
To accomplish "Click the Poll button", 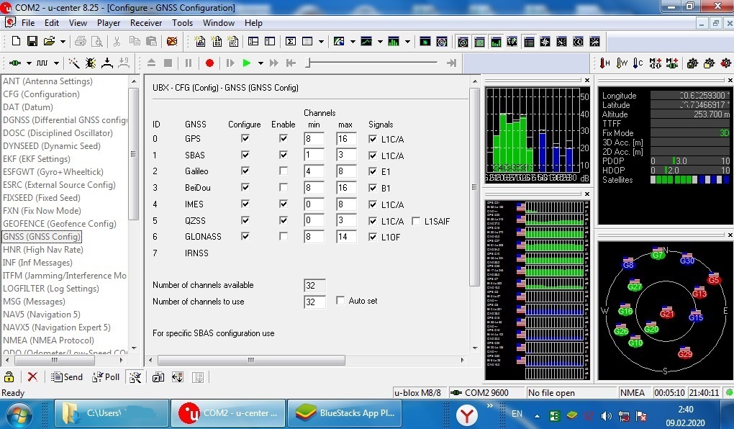I will click(x=107, y=377).
